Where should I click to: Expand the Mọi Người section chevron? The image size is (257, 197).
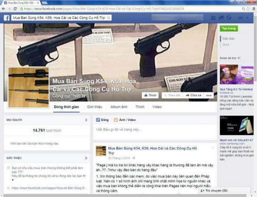[86, 120]
